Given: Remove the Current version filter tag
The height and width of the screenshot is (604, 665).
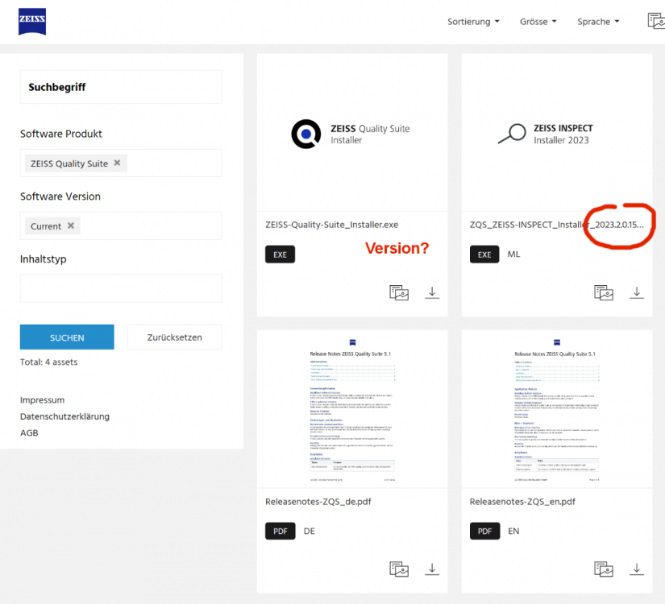Looking at the screenshot, I should point(71,225).
